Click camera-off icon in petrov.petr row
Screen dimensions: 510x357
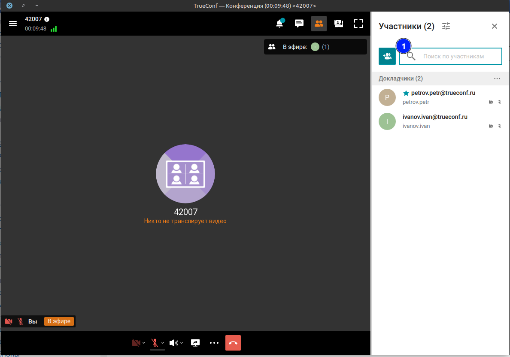point(491,102)
